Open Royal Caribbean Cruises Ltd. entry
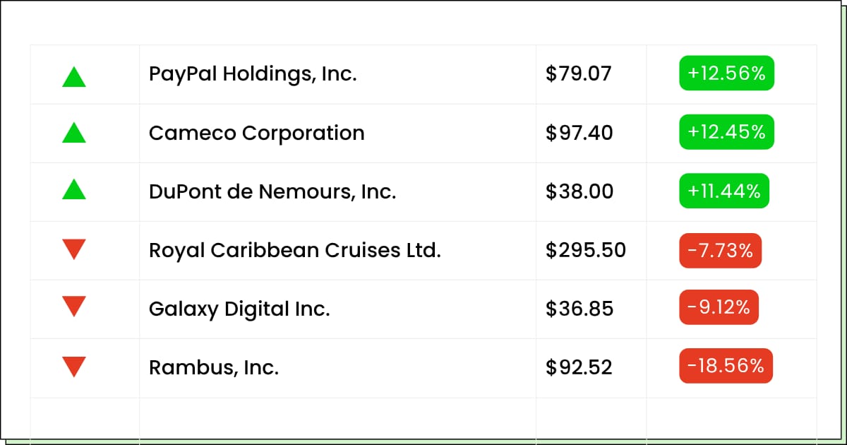Image resolution: width=847 pixels, height=445 pixels. (295, 250)
